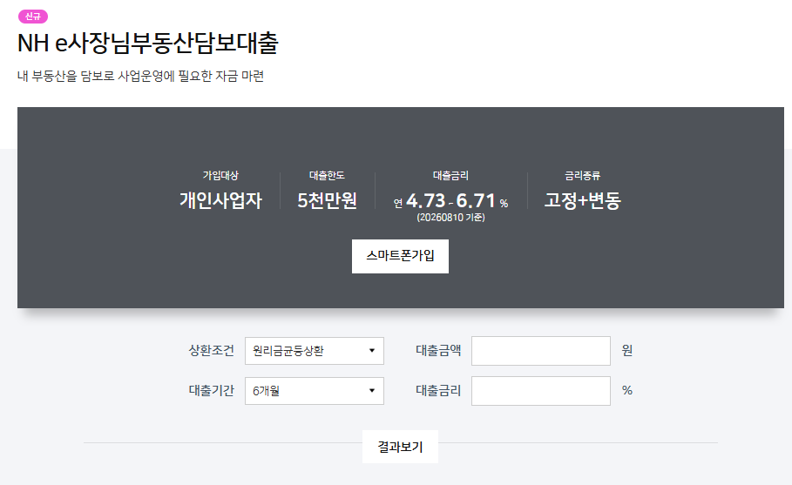This screenshot has width=792, height=485.
Task: Focus the 대출금액 input field
Action: click(541, 351)
